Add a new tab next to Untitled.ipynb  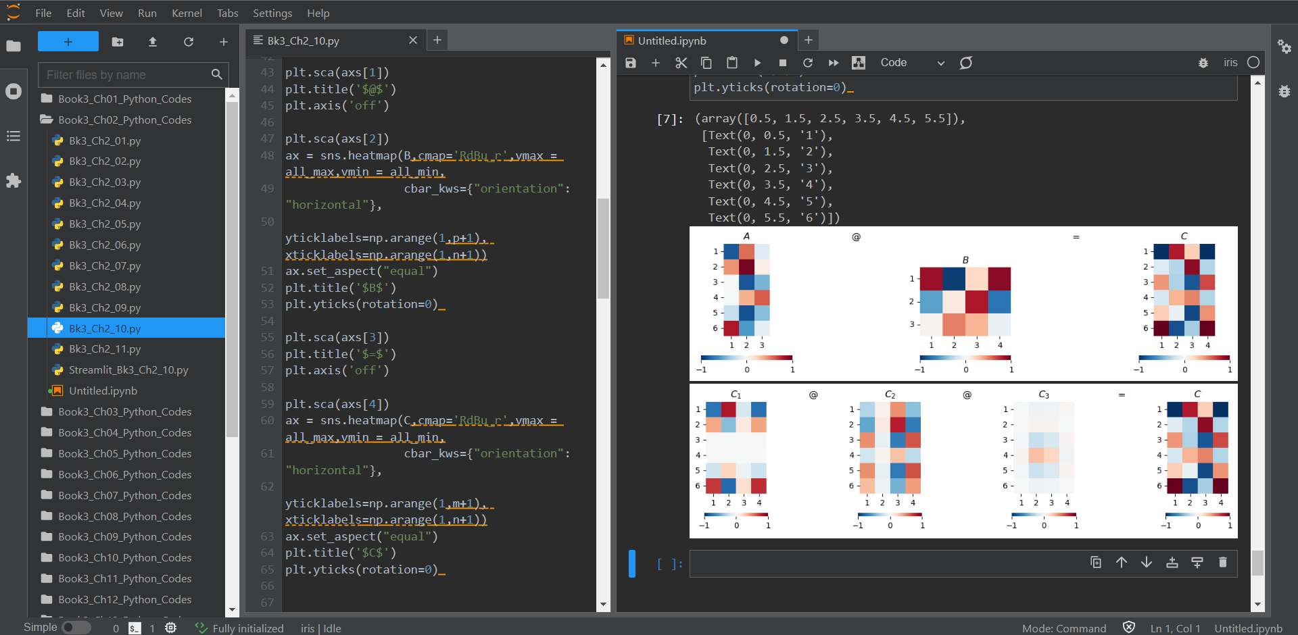click(809, 41)
